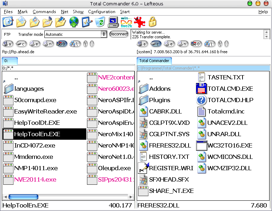Click right panel parent directory dots button
272x211 pixels.
227,44
